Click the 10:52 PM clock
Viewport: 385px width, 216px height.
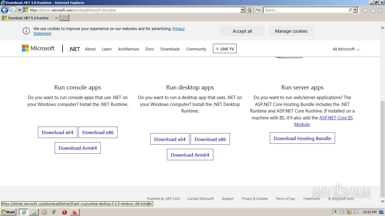(369, 212)
